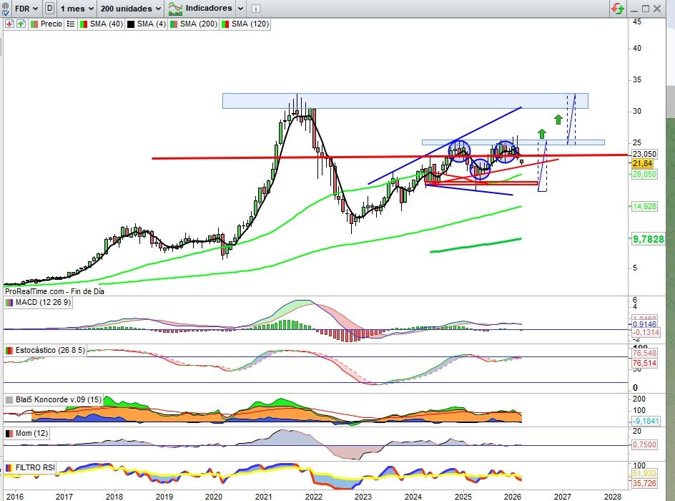
Task: Open the FDR instrument selector dropdown
Action: tap(25, 8)
